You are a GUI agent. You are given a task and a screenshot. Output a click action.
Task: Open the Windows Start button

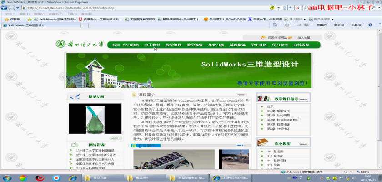click(7, 178)
